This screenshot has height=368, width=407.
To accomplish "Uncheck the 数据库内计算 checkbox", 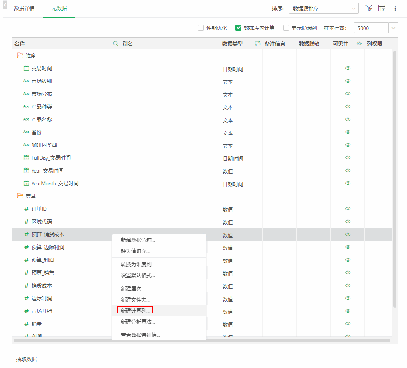I will (x=238, y=28).
